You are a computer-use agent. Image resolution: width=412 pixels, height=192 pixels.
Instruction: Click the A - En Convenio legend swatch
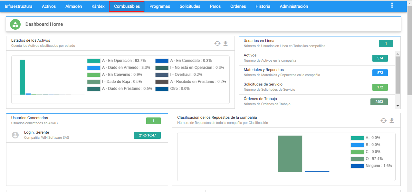pos(94,75)
